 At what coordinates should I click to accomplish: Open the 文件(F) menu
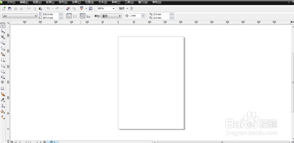[11, 2]
